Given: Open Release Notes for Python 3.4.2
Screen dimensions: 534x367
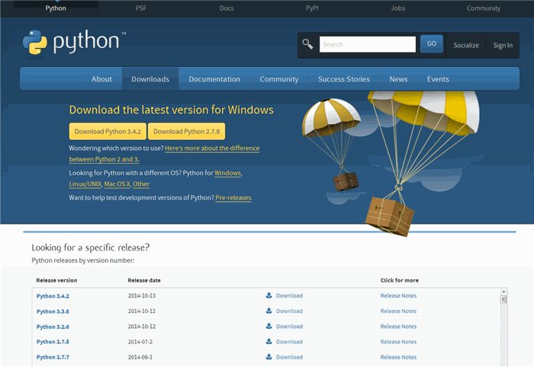Looking at the screenshot, I should pyautogui.click(x=398, y=295).
